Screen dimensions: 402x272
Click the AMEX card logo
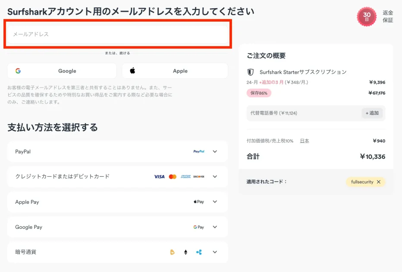click(x=185, y=177)
